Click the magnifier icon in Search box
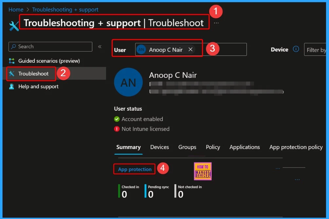The image size is (329, 219). [13, 46]
